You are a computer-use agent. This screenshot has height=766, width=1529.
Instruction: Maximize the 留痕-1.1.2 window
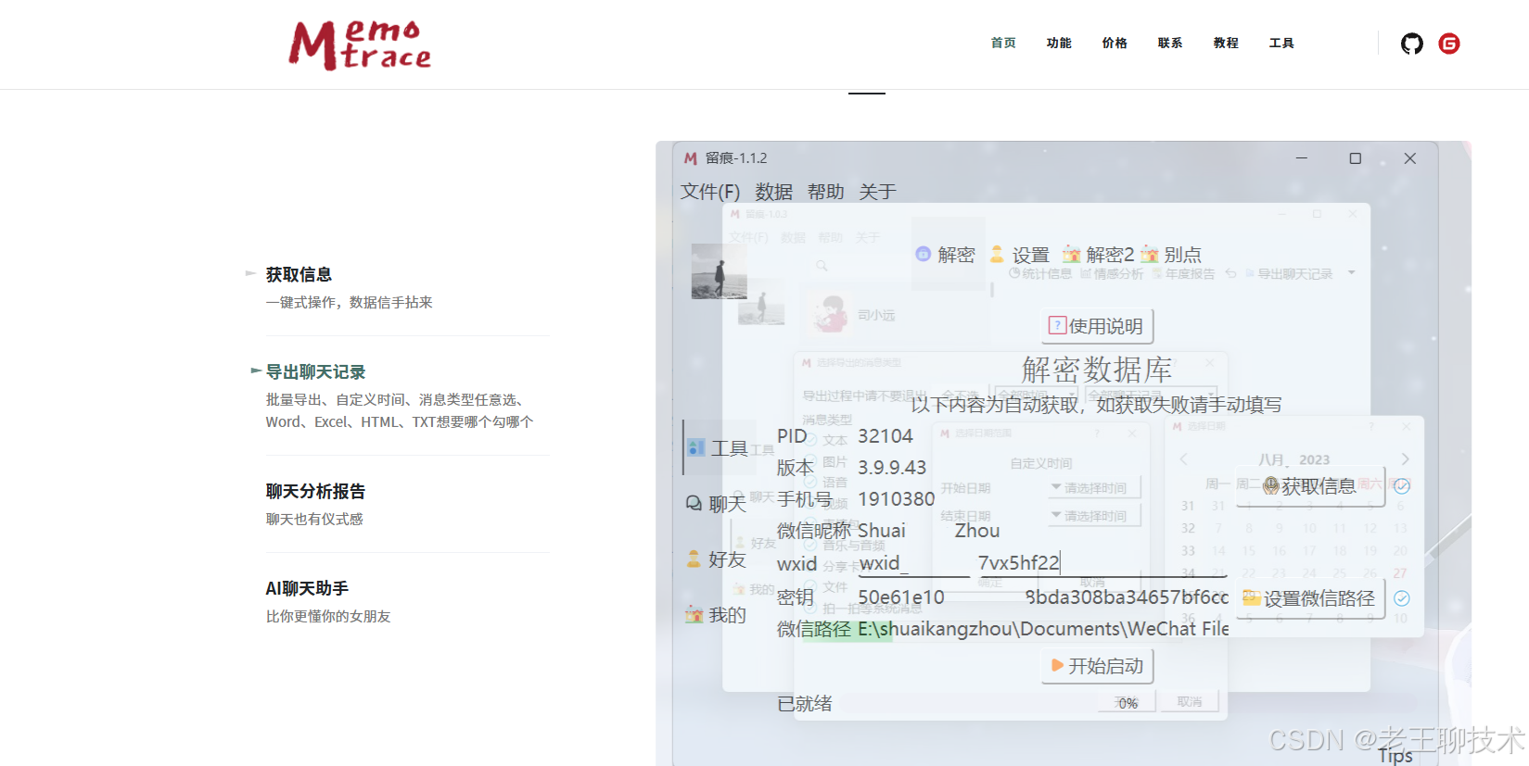pos(1355,158)
